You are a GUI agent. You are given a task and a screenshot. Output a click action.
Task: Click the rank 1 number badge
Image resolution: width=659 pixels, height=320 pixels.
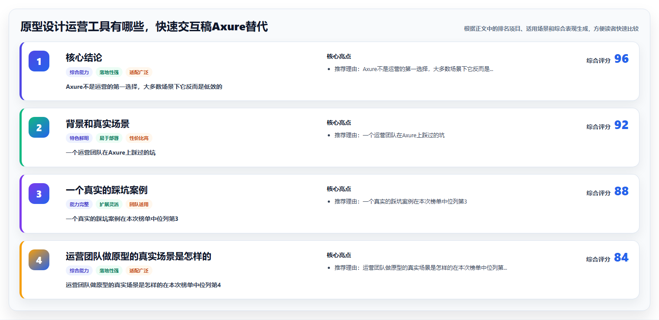39,61
